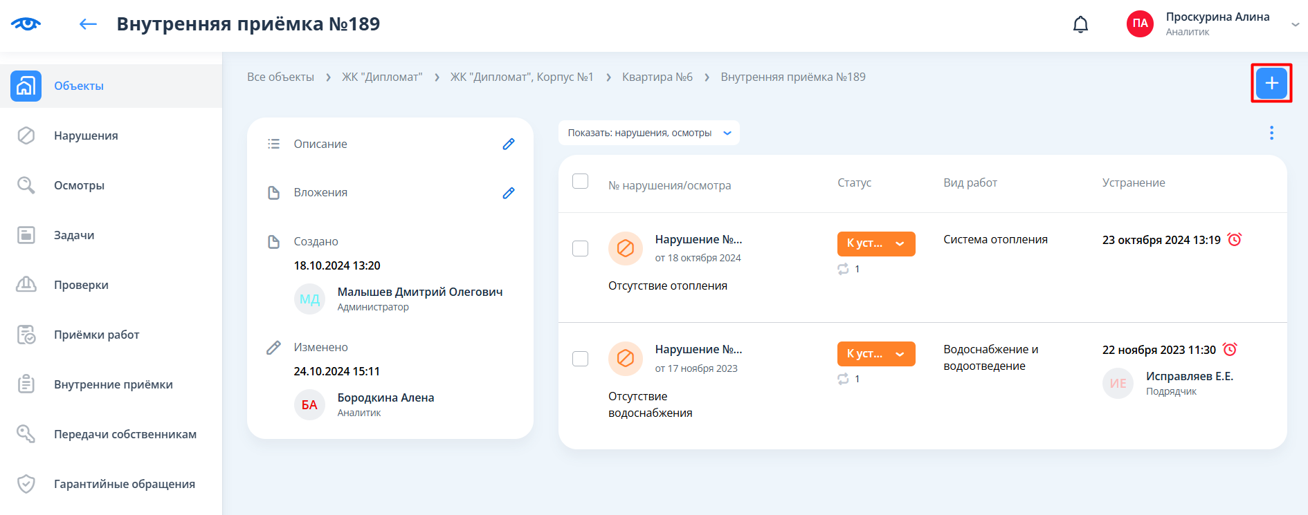Click the eye logo in top-left corner

[26, 24]
